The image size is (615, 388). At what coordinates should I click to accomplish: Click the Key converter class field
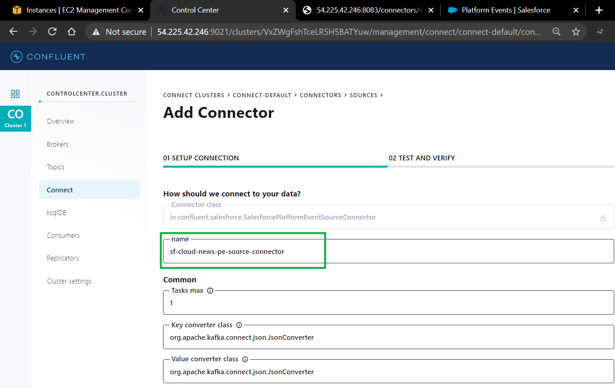click(x=388, y=337)
